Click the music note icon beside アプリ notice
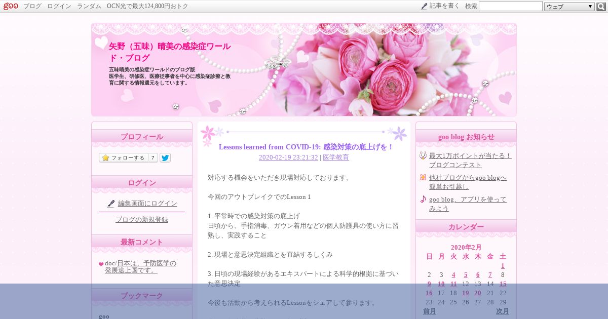 click(x=423, y=199)
